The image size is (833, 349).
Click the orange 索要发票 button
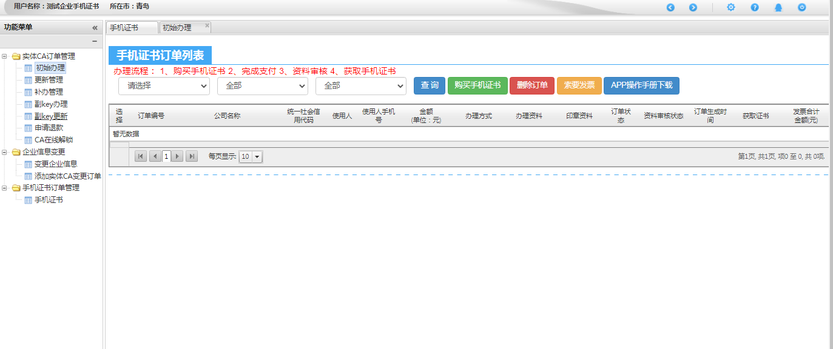(579, 85)
